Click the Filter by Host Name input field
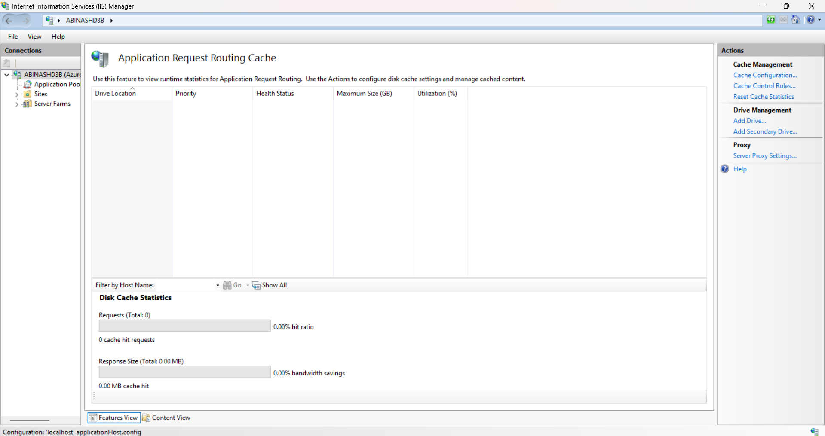Image resolution: width=825 pixels, height=436 pixels. (184, 285)
